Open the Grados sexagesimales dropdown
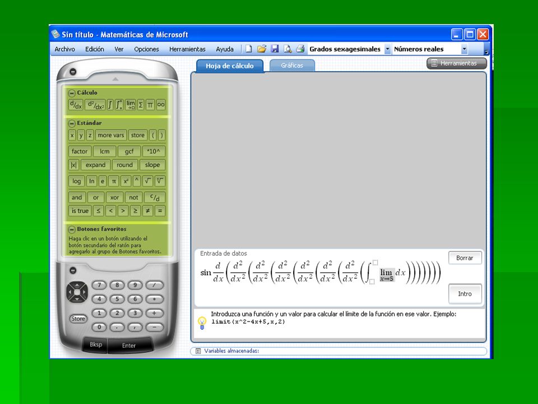This screenshot has width=538, height=404. (387, 49)
